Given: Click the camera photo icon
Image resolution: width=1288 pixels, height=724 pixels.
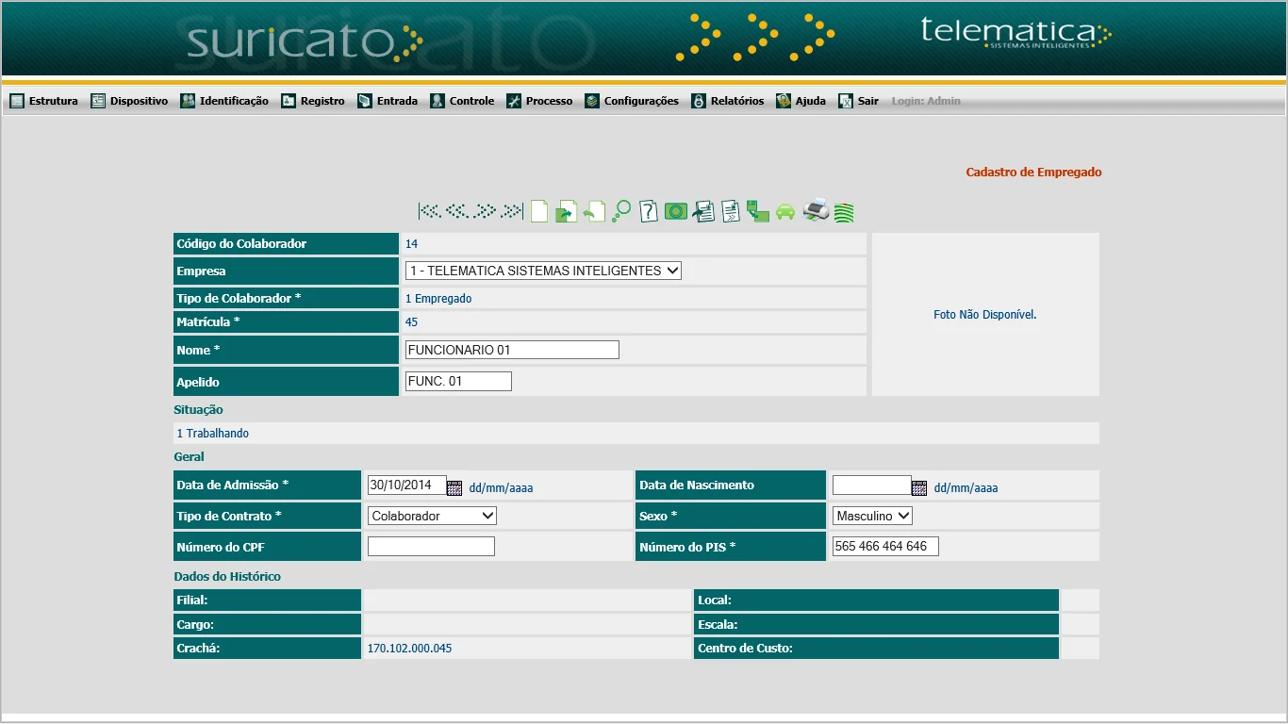Looking at the screenshot, I should (x=676, y=211).
